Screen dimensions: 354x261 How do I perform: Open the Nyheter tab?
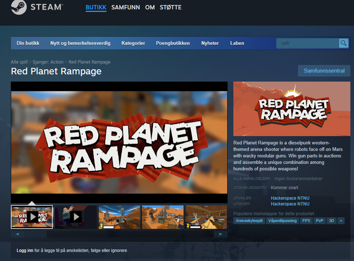tap(210, 43)
